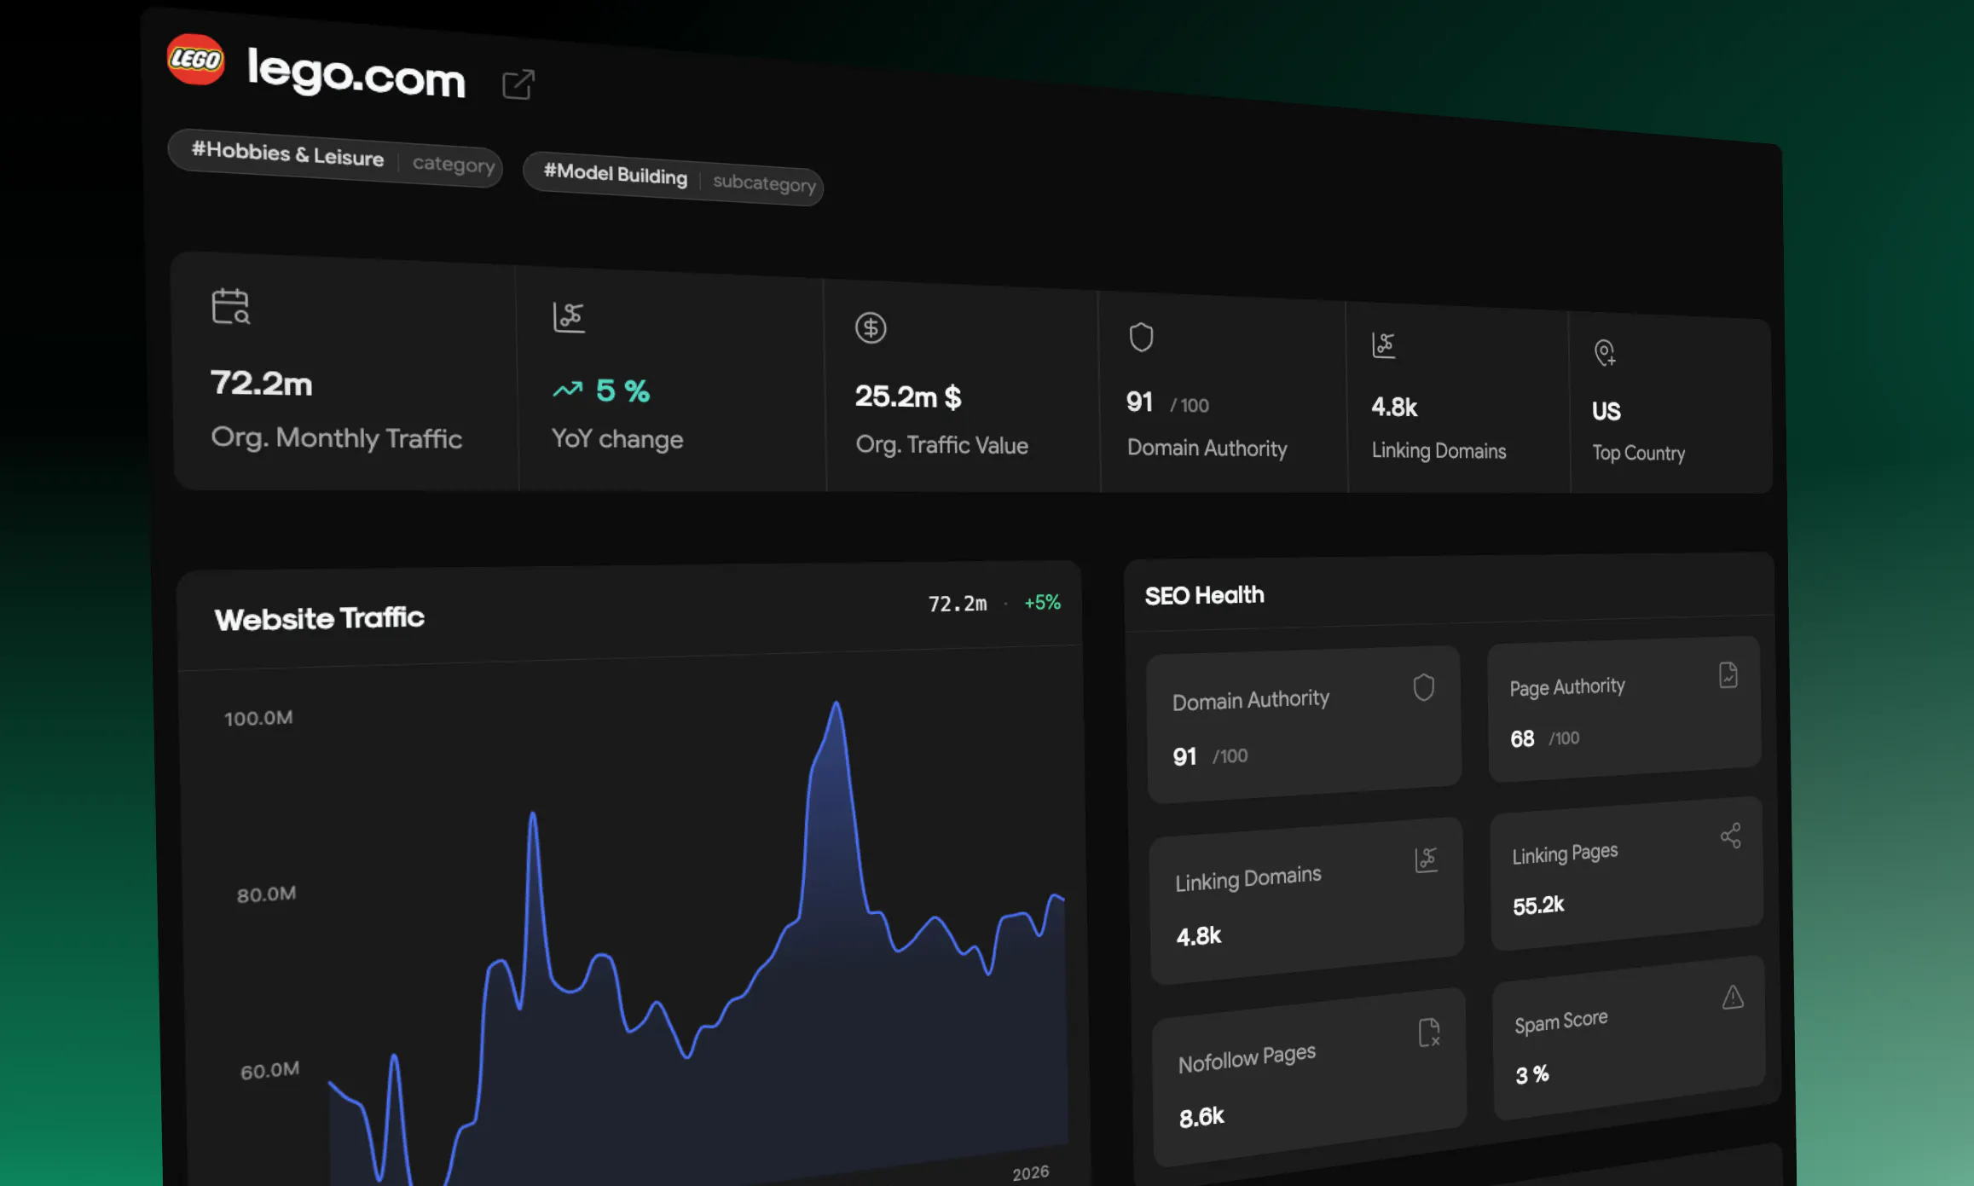Click the warning triangle in Spam Score card

1732,997
